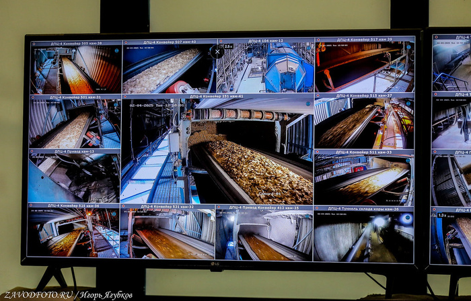Click record indicator dot of Конвейер 505 кам-38
Screen dimensions: 471x301
(x=34, y=44)
